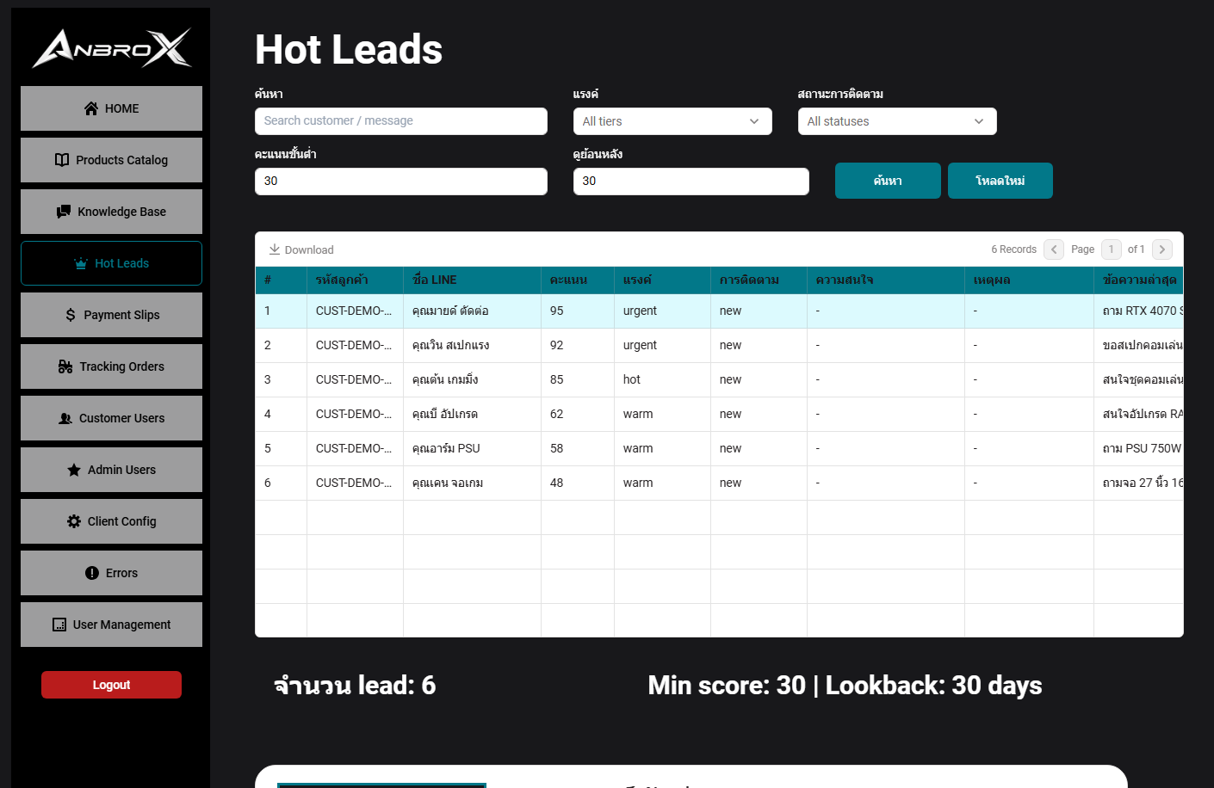Sort by the ชื่อ LINE column header
The width and height of the screenshot is (1214, 788).
(x=473, y=280)
